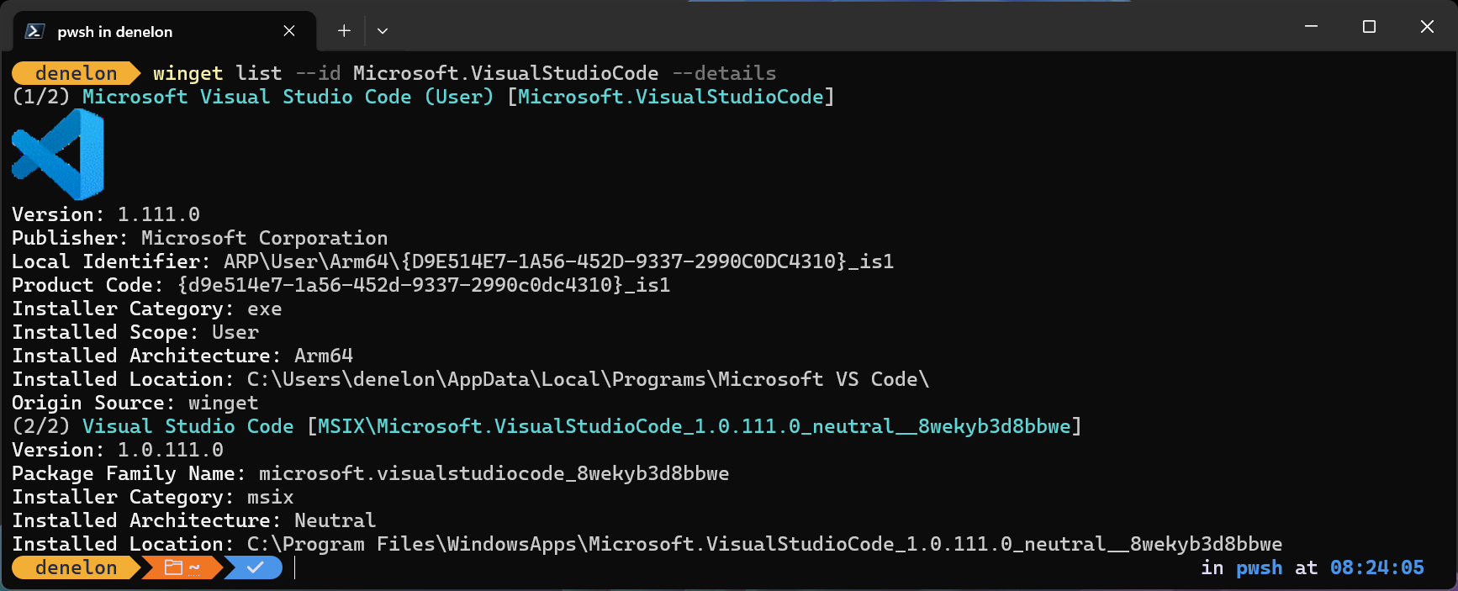Click the WindowsApps install location path

764,544
